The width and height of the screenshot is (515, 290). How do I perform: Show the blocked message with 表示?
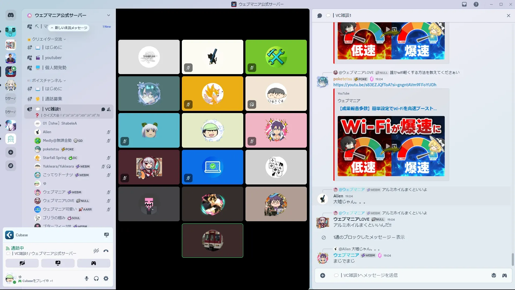click(400, 237)
